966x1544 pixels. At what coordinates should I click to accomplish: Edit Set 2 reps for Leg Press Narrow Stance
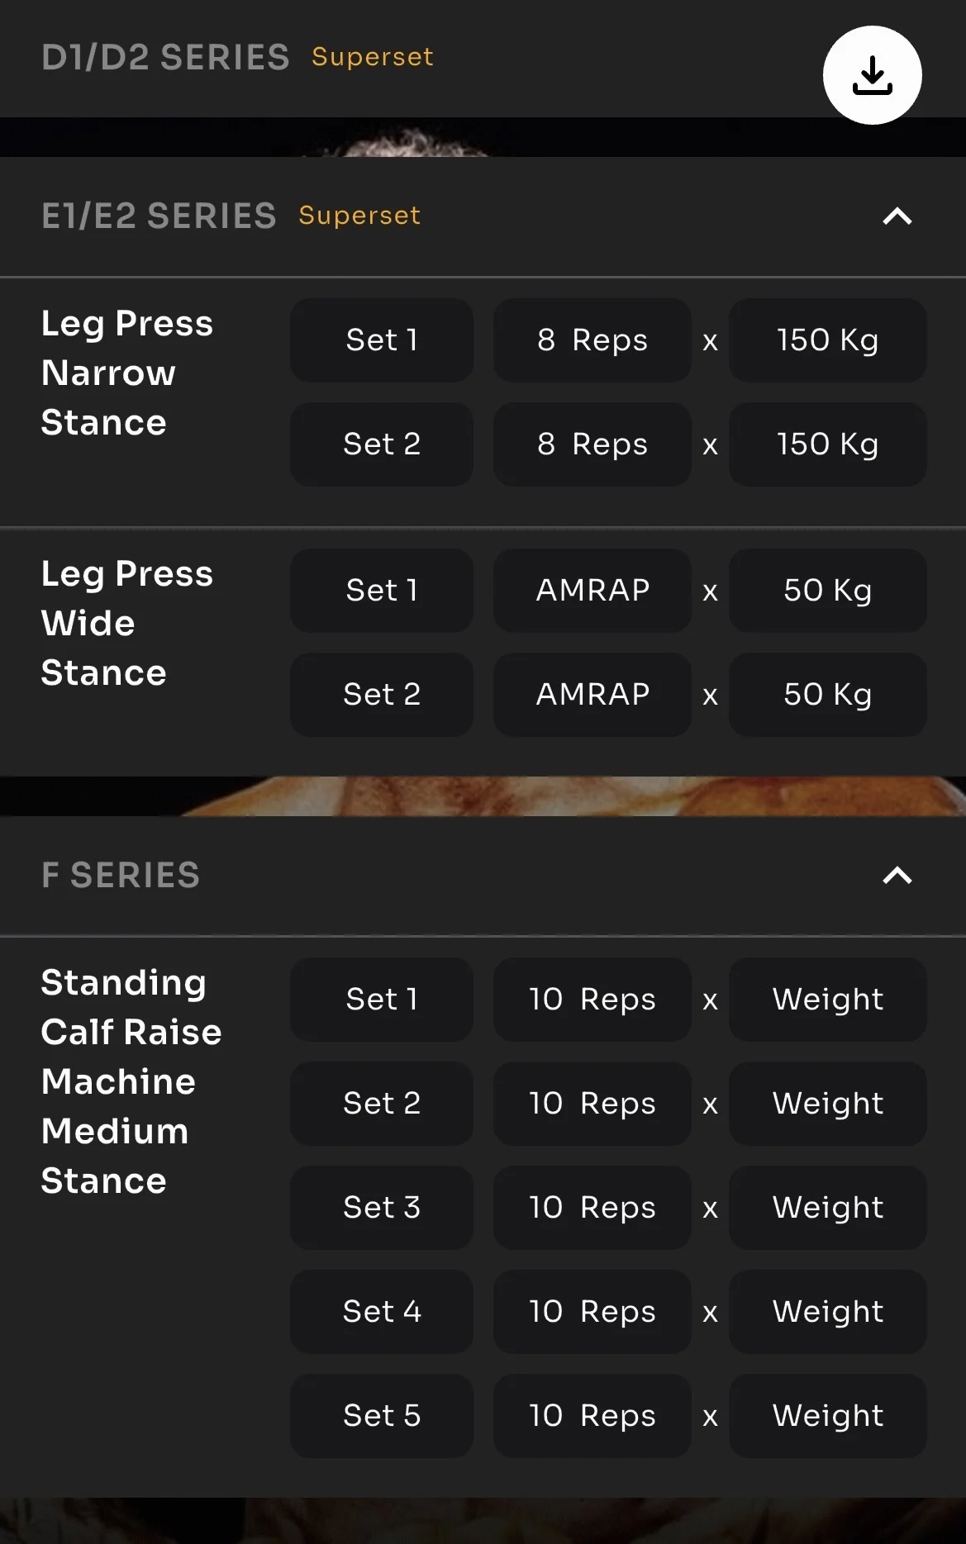(592, 444)
